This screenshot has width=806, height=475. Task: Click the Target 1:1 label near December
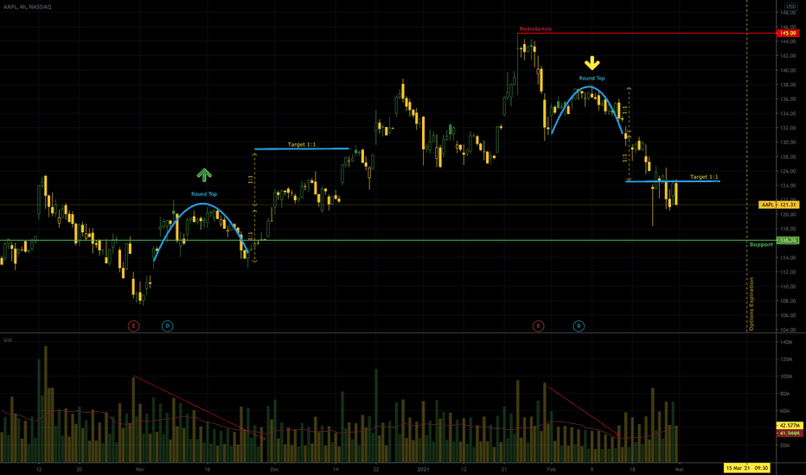[302, 144]
